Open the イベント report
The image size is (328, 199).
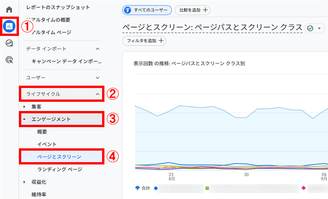(x=47, y=144)
